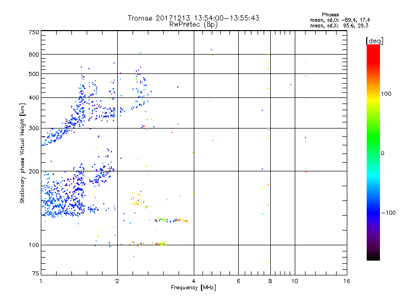The image size is (408, 306).
Task: Click the plot title 'Tromsø 20171213 13:54:00-13:55:43'
Action: (193, 18)
